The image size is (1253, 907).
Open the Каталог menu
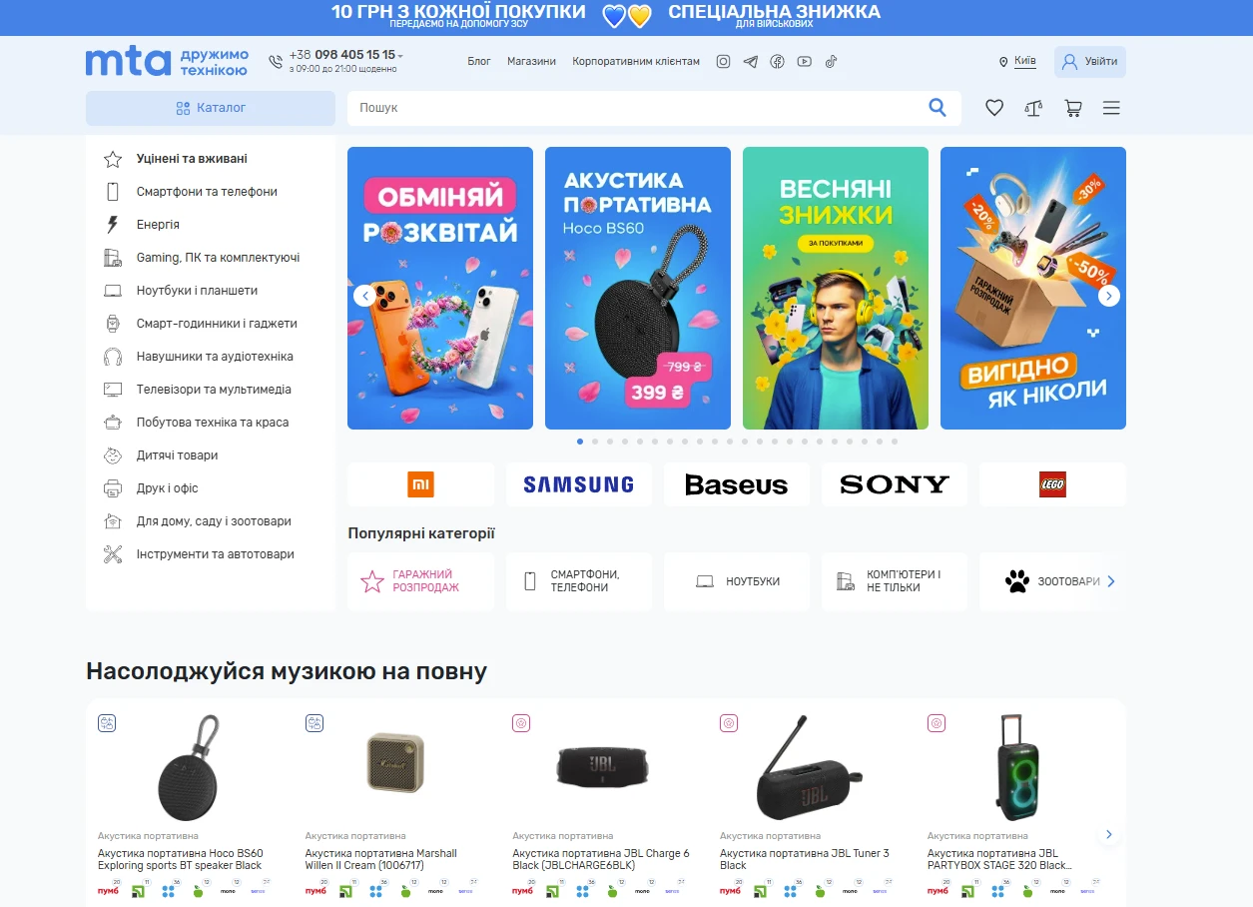click(x=211, y=108)
